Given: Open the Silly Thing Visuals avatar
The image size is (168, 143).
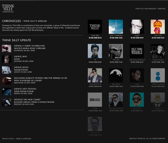Looking at the screenshot, I should click(x=137, y=51).
